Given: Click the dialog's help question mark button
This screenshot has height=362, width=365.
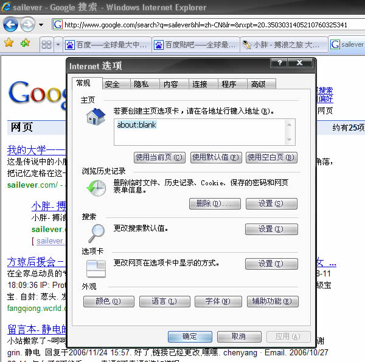Looking at the screenshot, I should [x=279, y=63].
